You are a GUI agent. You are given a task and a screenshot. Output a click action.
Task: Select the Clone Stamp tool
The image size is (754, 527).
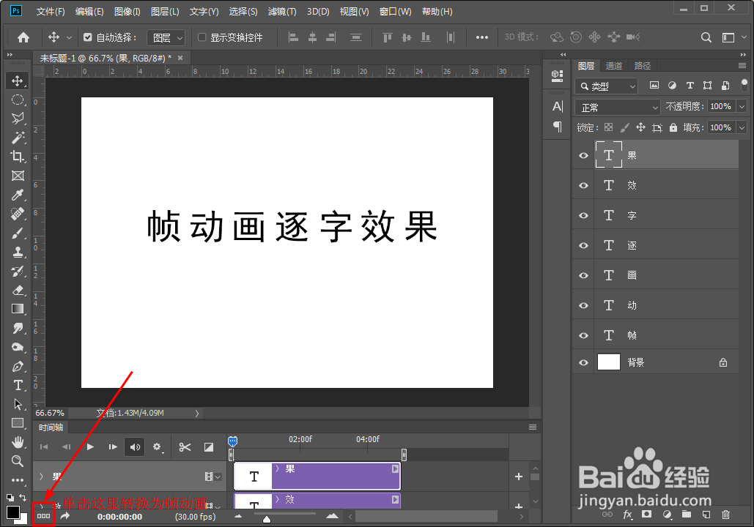point(18,252)
